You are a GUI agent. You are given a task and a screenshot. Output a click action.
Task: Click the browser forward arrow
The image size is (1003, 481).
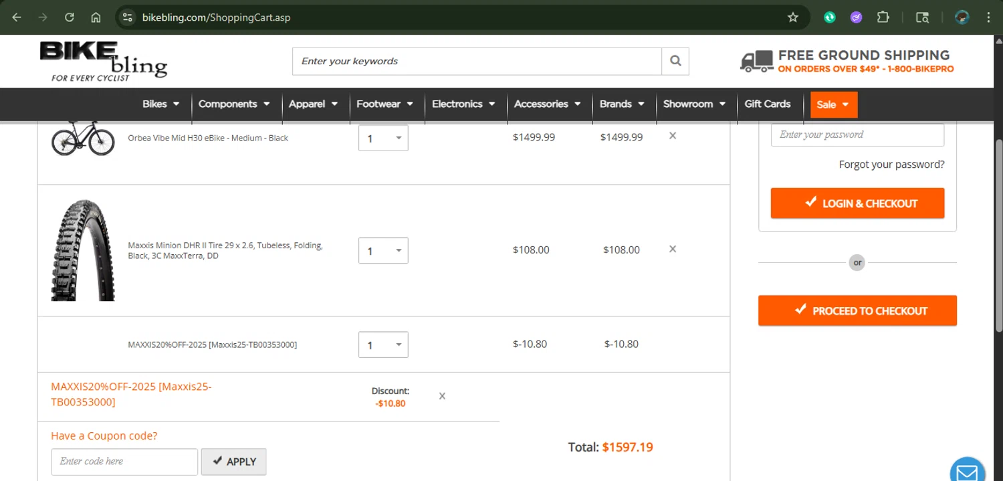(43, 17)
